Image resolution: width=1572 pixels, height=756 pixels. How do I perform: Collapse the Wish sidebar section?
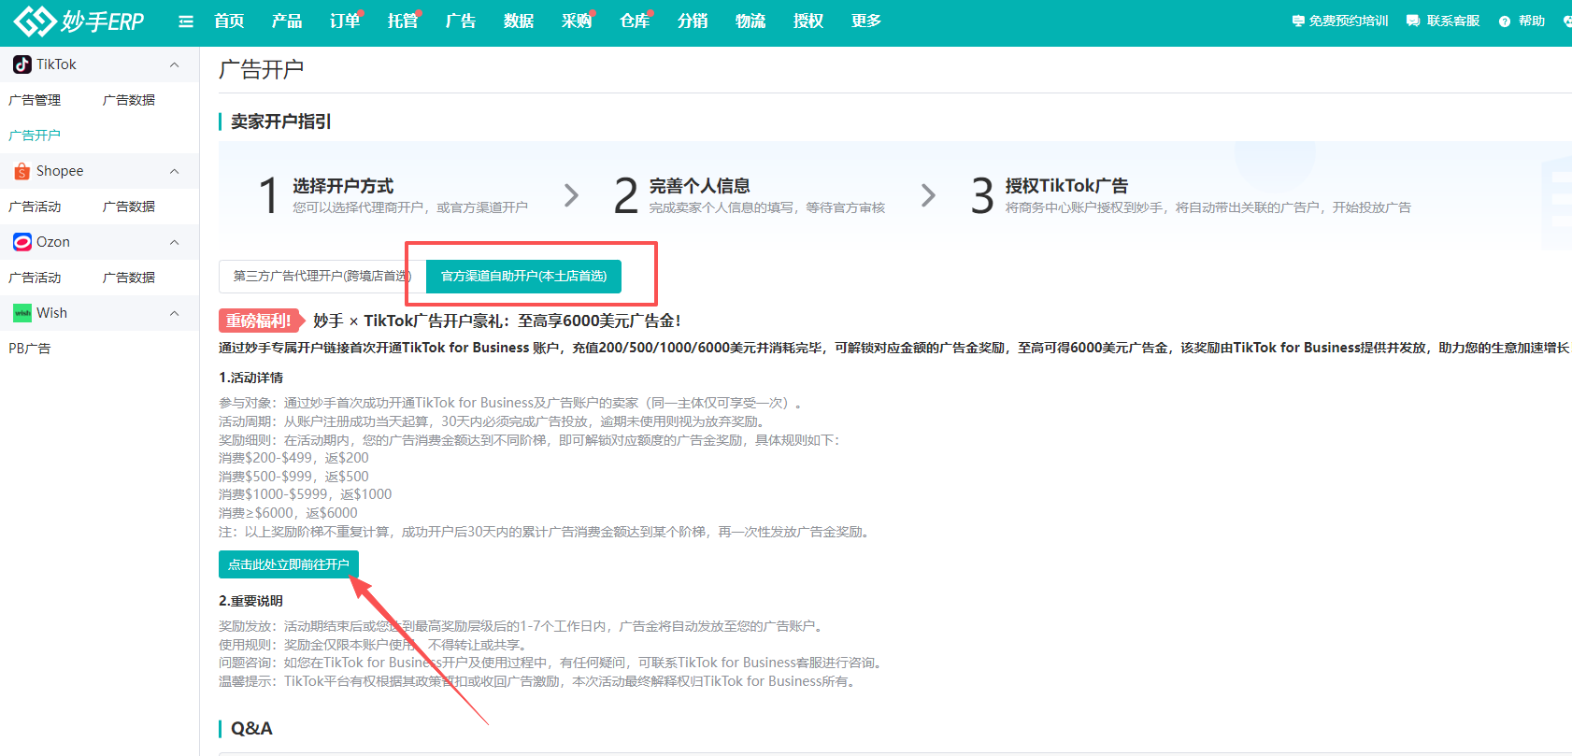coord(174,313)
